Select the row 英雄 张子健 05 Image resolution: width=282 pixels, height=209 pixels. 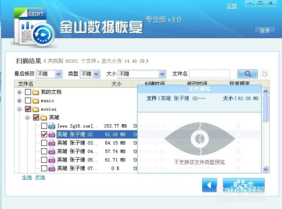(77, 160)
